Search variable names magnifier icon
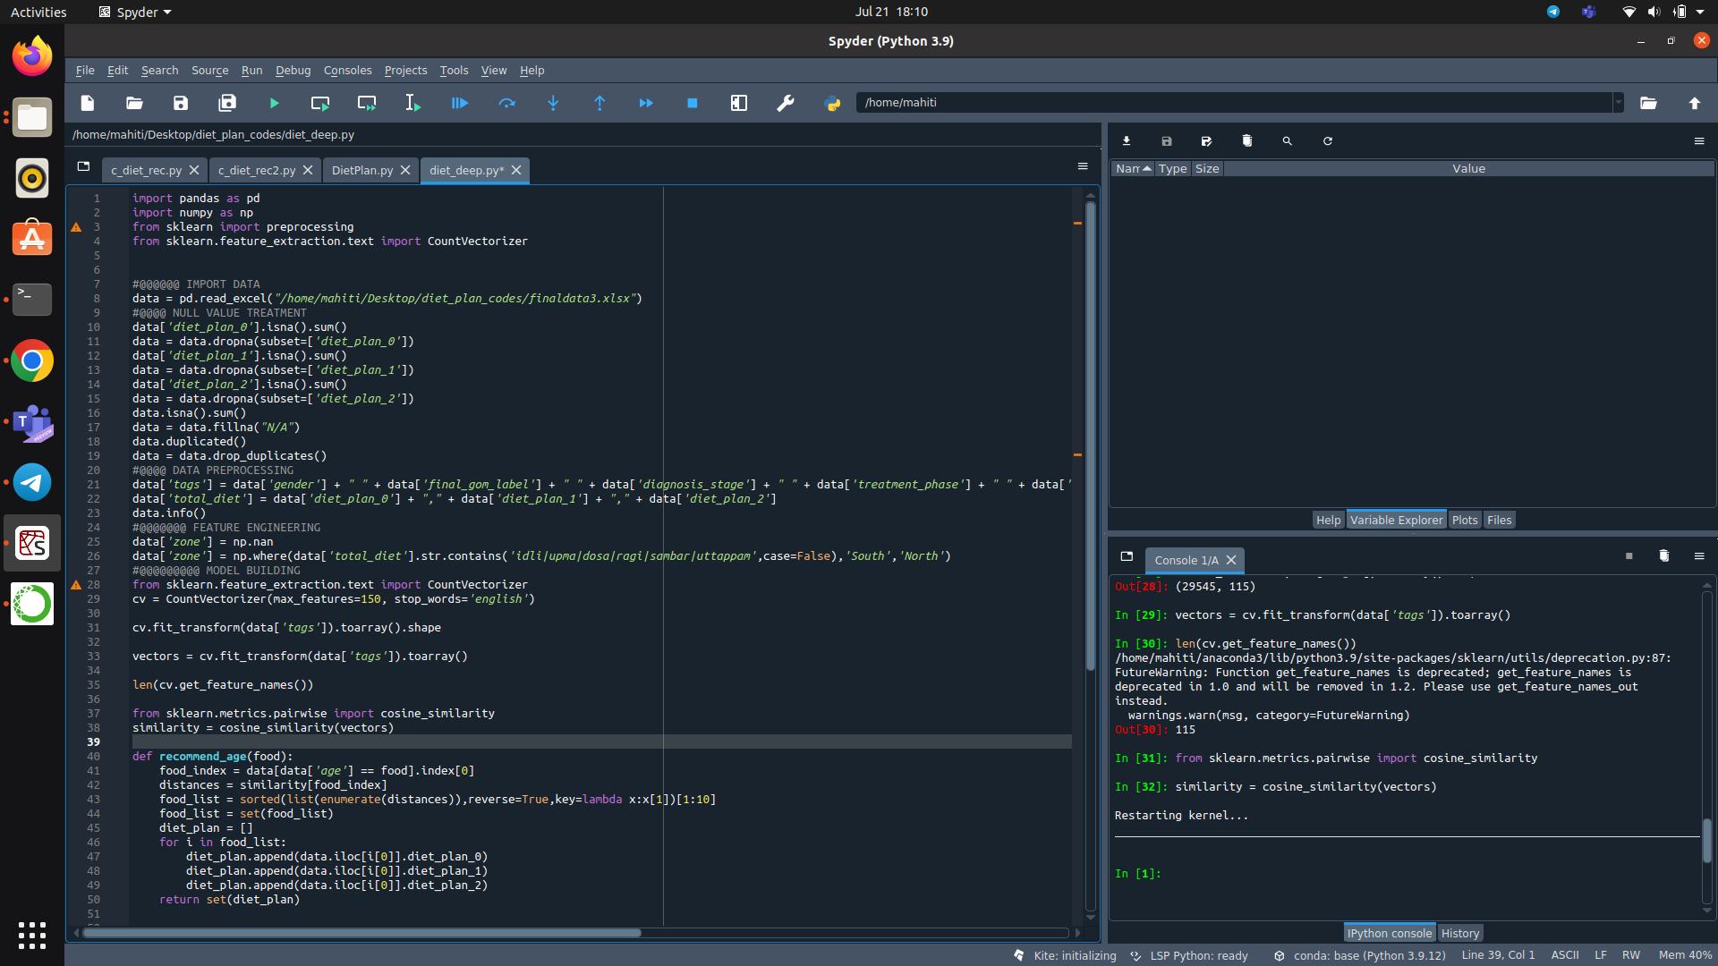This screenshot has height=966, width=1718. point(1288,141)
